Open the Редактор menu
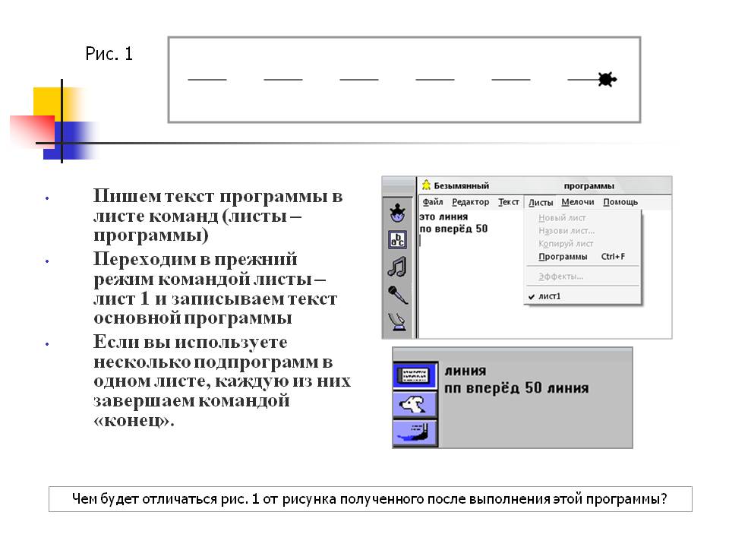The width and height of the screenshot is (729, 547). (470, 202)
